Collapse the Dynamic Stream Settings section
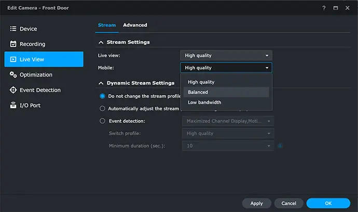Viewport: 358px width, 212px height. pyautogui.click(x=100, y=83)
